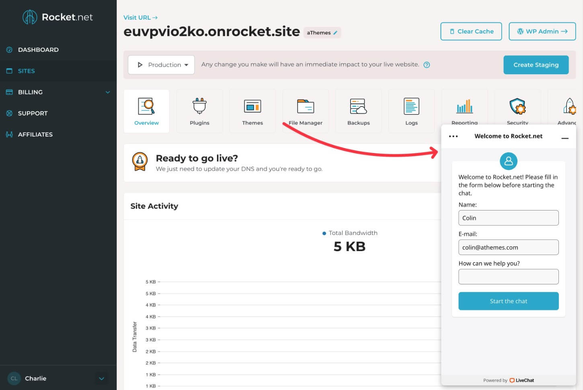This screenshot has height=390, width=583.
Task: Open the Reporting tab
Action: tap(464, 108)
